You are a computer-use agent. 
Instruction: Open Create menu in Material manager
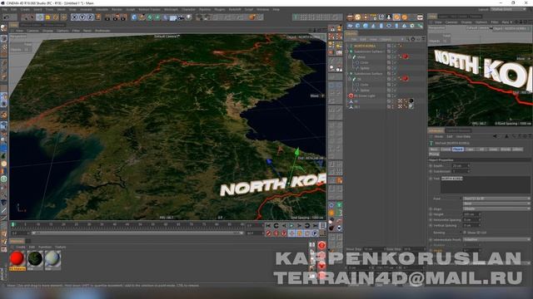point(21,248)
